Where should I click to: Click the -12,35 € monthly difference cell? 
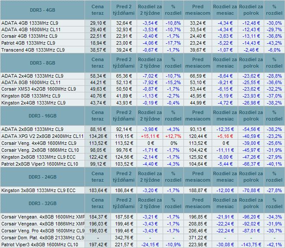coord(225,129)
